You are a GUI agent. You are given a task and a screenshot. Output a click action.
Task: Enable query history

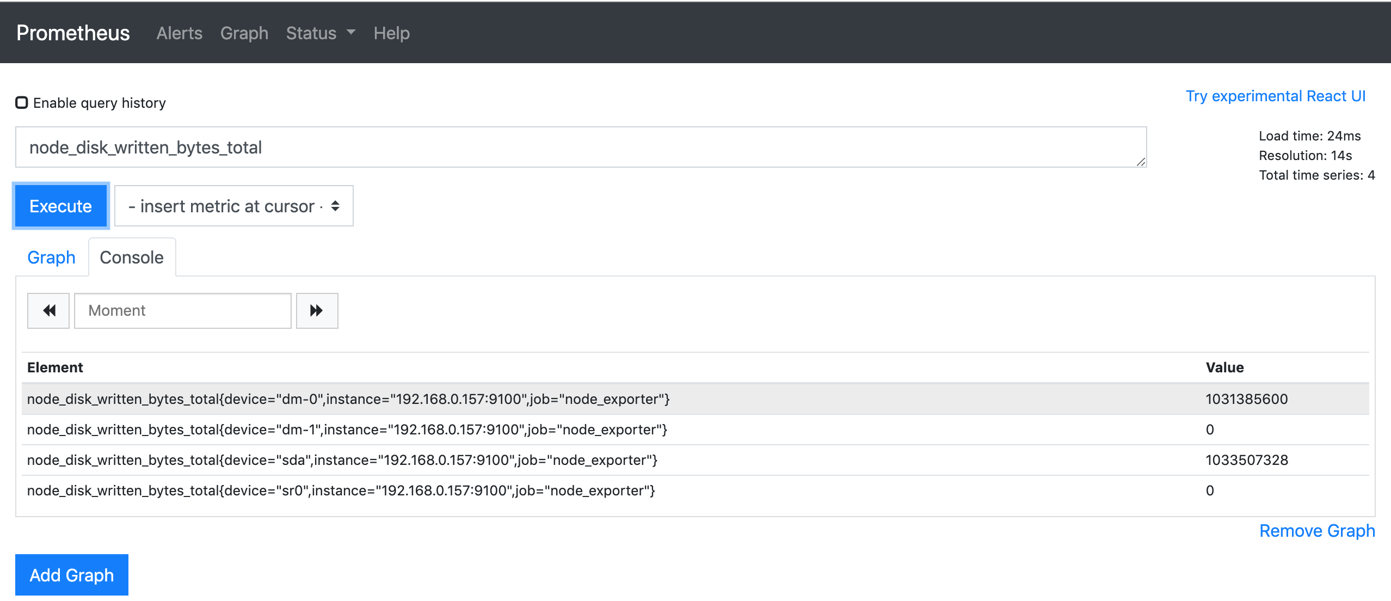click(x=21, y=102)
